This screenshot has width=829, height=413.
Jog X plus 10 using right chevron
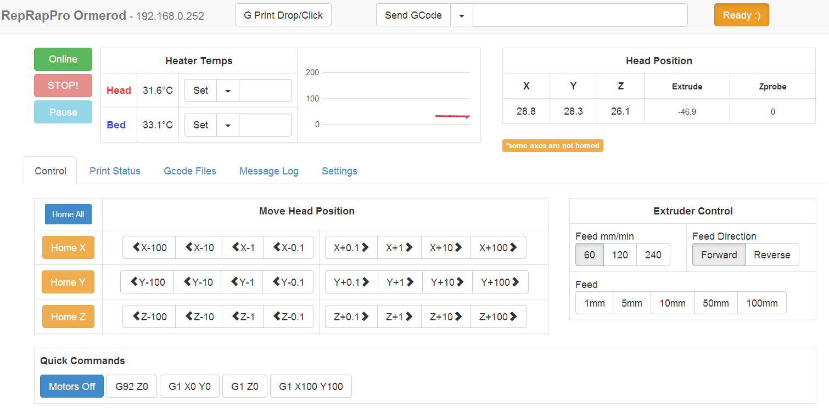(446, 247)
